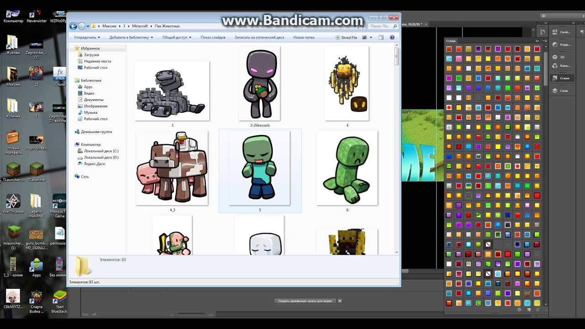Open the Channels (Кана...) panel in Photoshop

(x=562, y=66)
